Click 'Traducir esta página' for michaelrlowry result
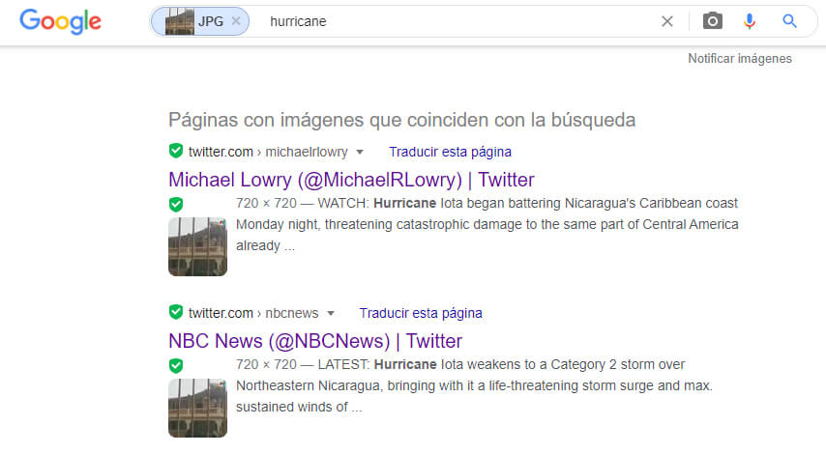Screen dimensions: 826x454 pyautogui.click(x=450, y=152)
